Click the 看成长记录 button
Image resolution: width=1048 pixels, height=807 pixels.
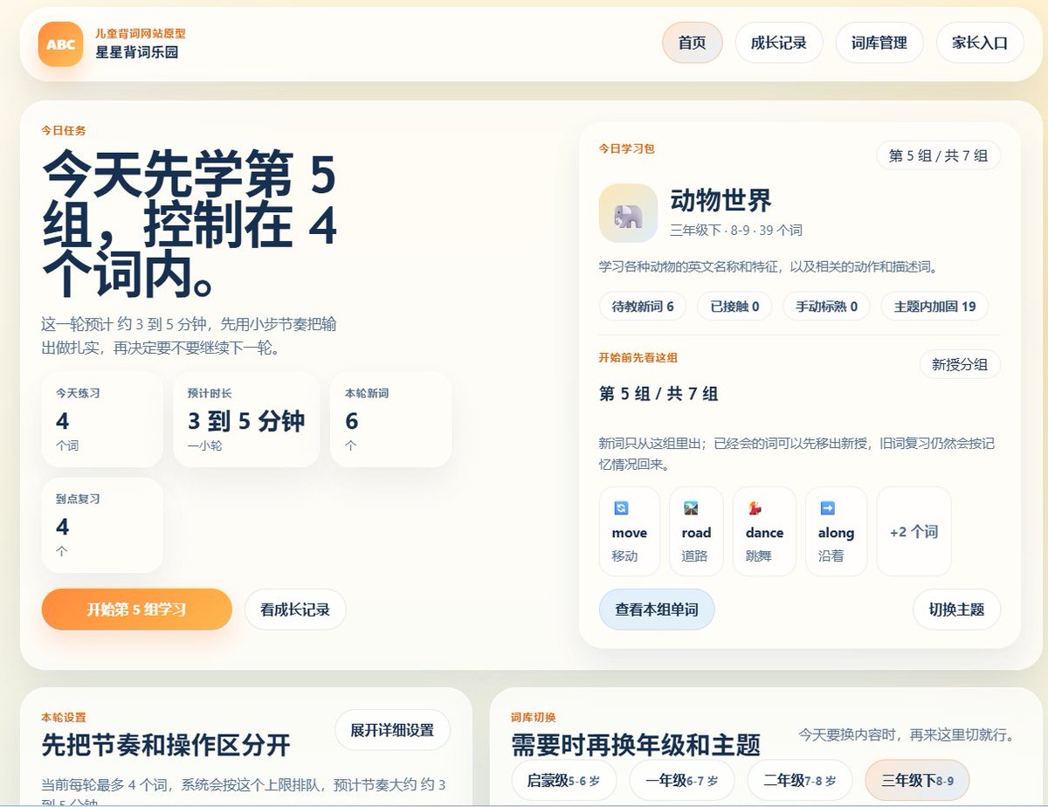(295, 610)
